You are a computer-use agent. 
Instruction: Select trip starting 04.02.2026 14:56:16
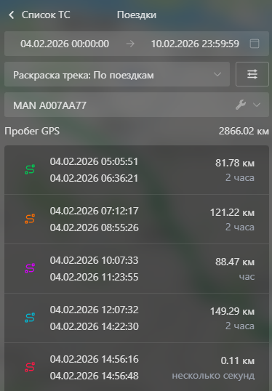[94, 359]
